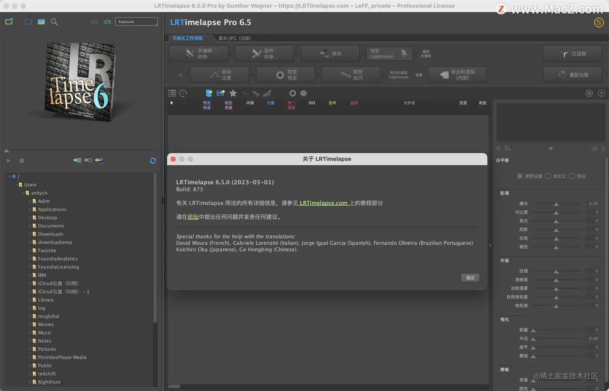Image resolution: width=609 pixels, height=391 pixels.
Task: Expand the Documents folder
Action: pyautogui.click(x=30, y=226)
